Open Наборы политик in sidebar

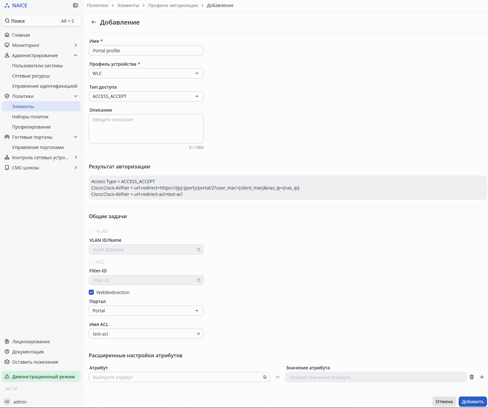coord(30,117)
